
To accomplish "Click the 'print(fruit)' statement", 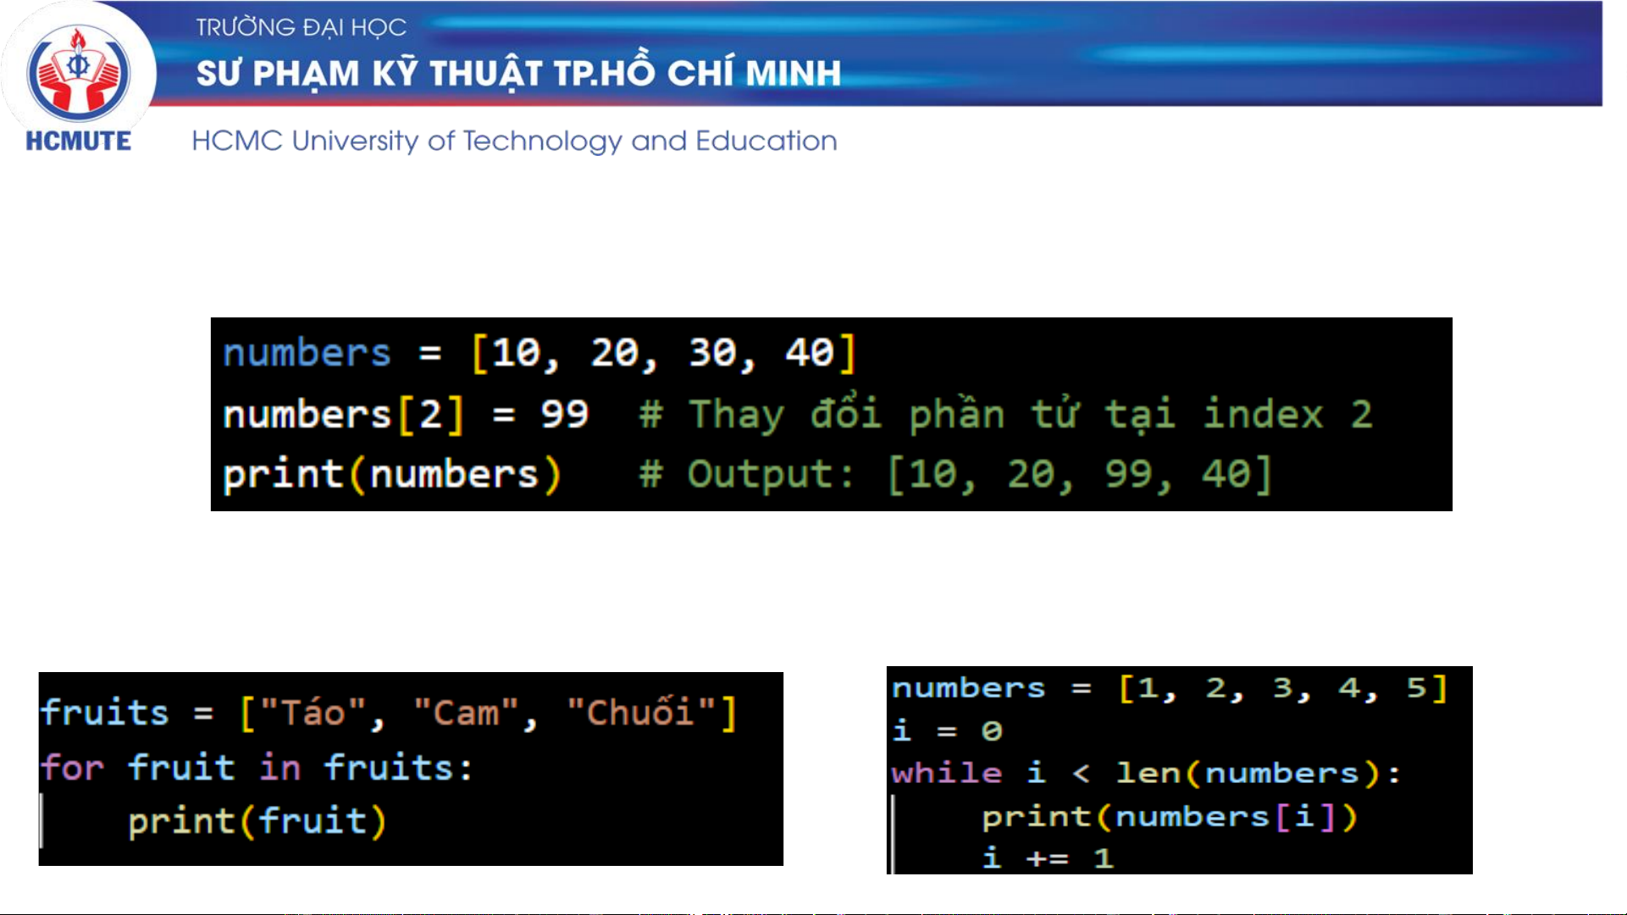I will coord(257,821).
